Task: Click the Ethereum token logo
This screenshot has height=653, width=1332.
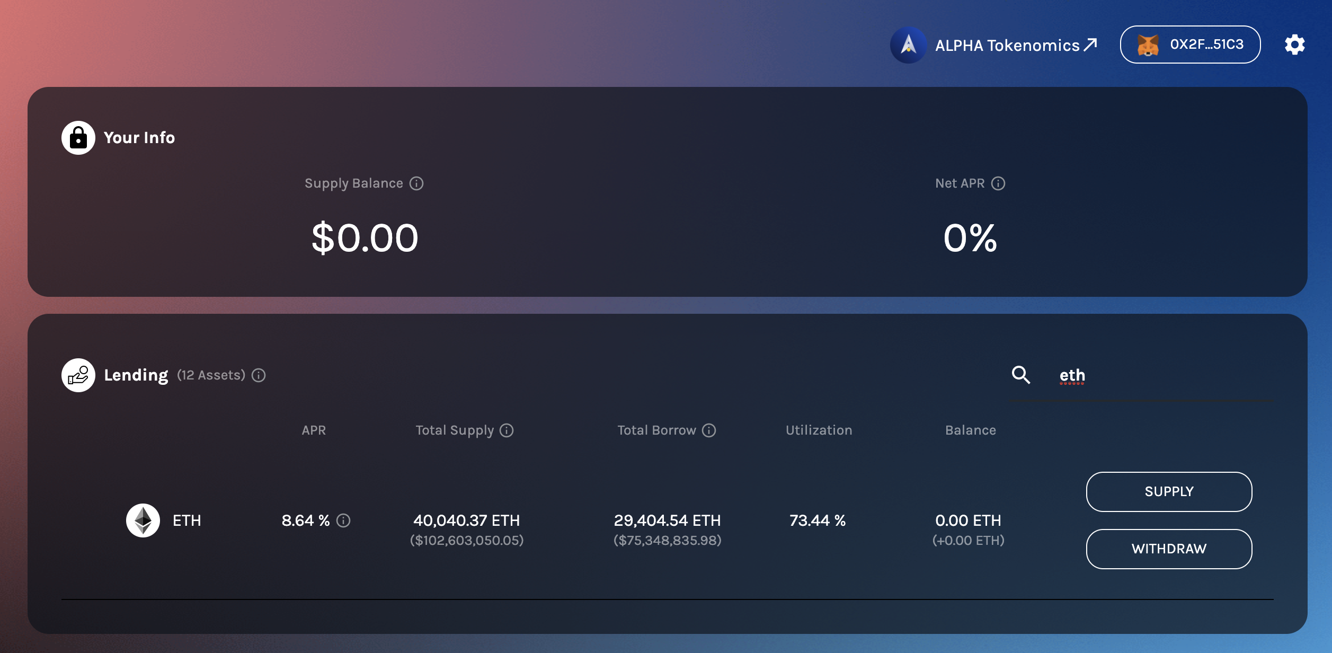Action: point(143,520)
